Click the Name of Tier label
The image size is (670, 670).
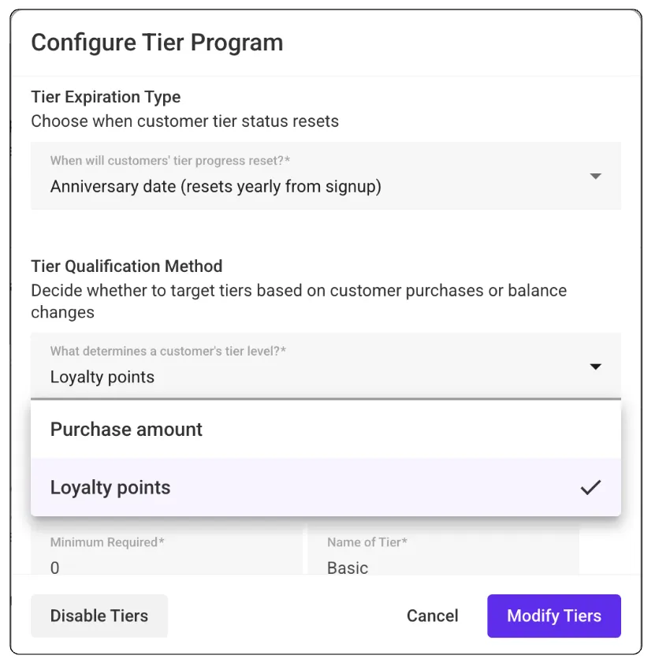pos(367,542)
